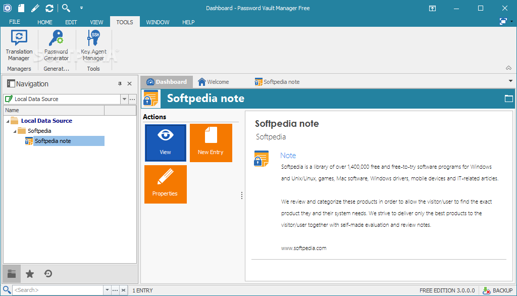Click the application logo icon in title bar

pos(7,8)
